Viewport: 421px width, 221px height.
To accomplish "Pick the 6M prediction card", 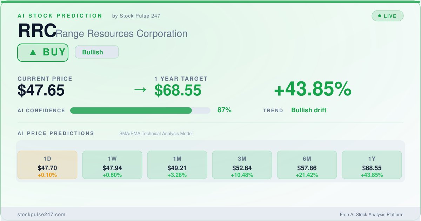I will (307, 165).
